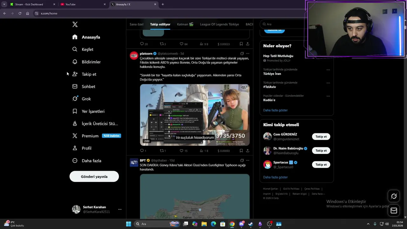This screenshot has width=407, height=229.
Task: Open Discord from the taskbar
Action: point(241,224)
